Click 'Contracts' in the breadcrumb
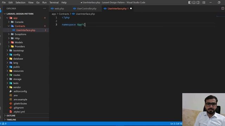 [x=64, y=14]
